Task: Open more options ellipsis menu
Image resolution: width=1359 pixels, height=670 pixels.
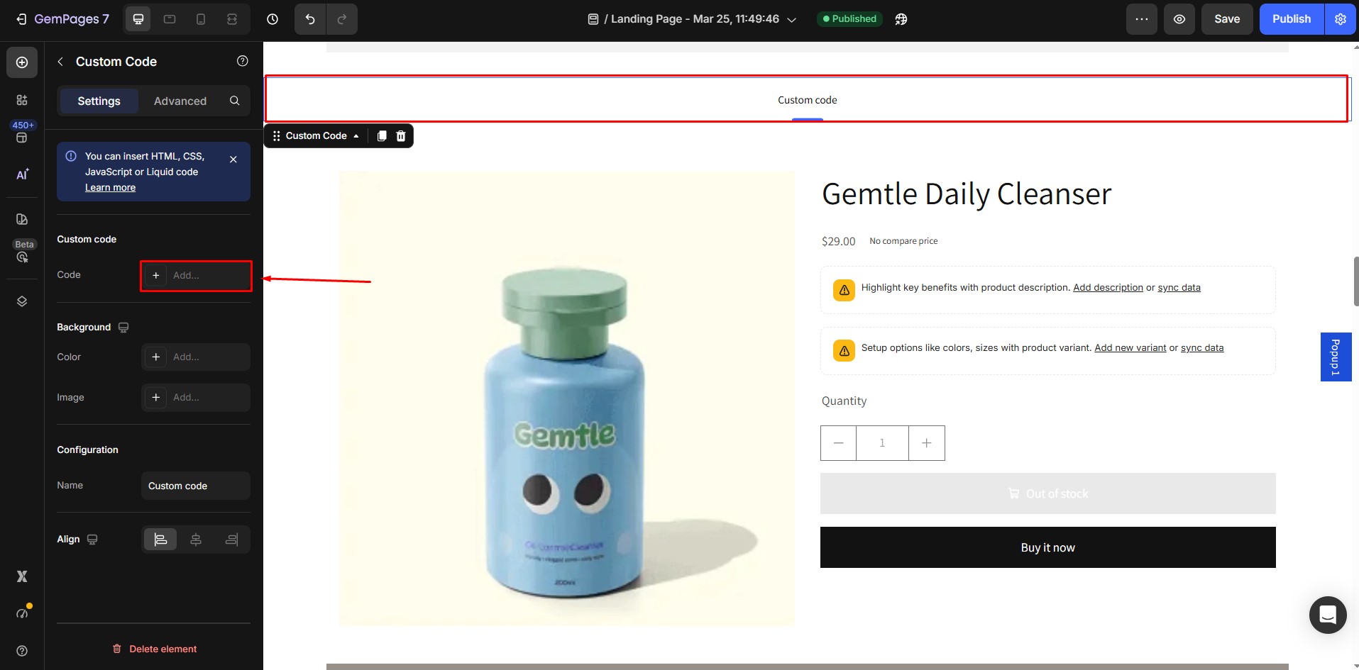Action: tap(1141, 19)
